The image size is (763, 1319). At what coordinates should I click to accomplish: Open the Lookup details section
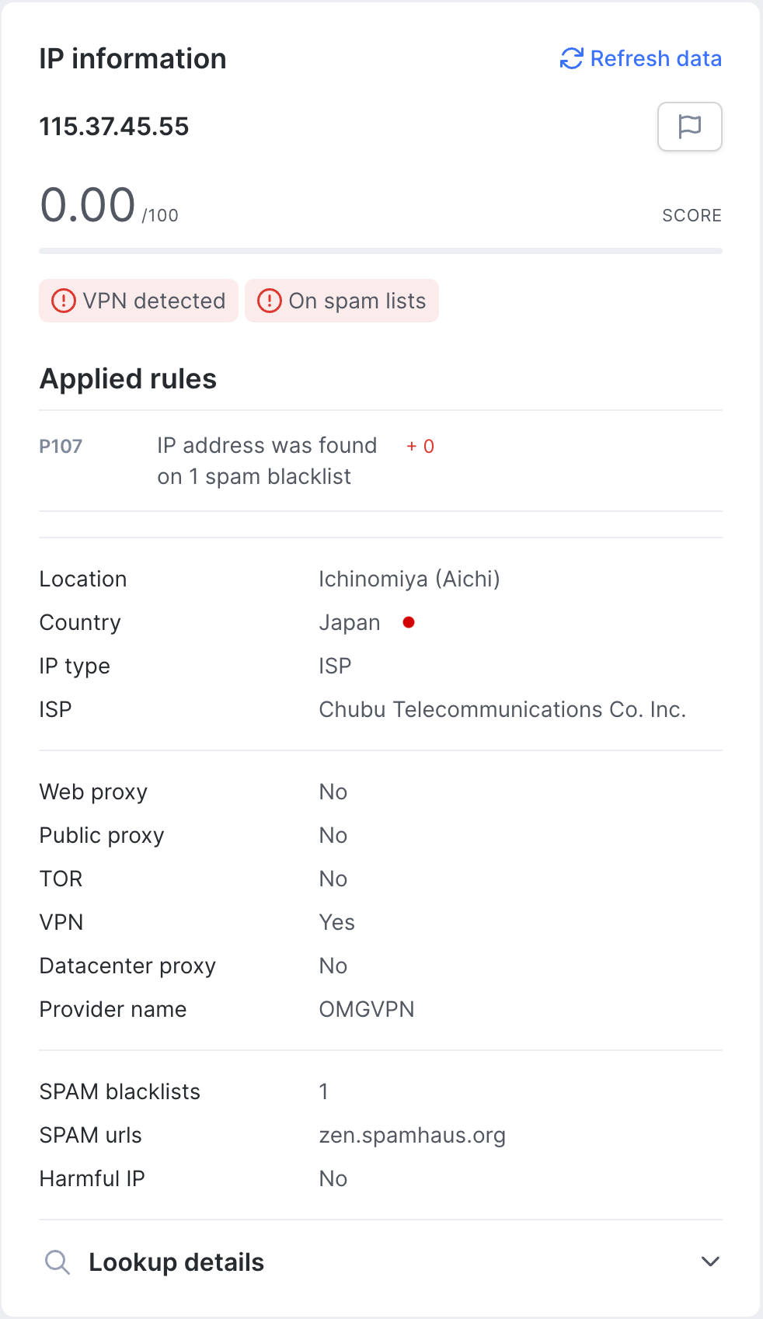coord(381,1262)
